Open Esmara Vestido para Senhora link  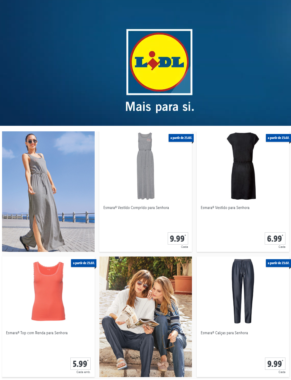225,208
